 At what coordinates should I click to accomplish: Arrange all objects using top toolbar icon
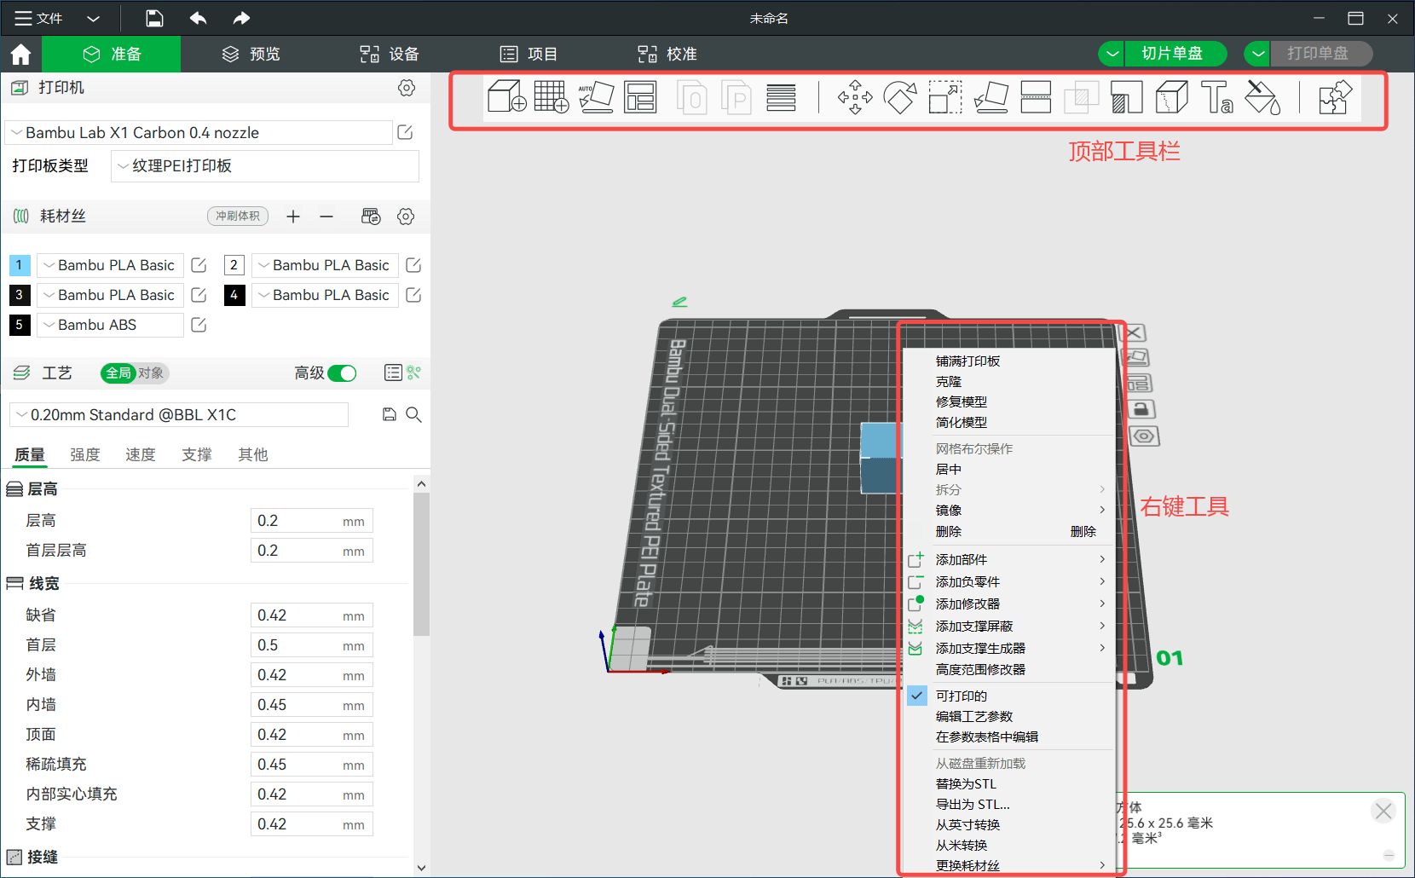click(640, 97)
